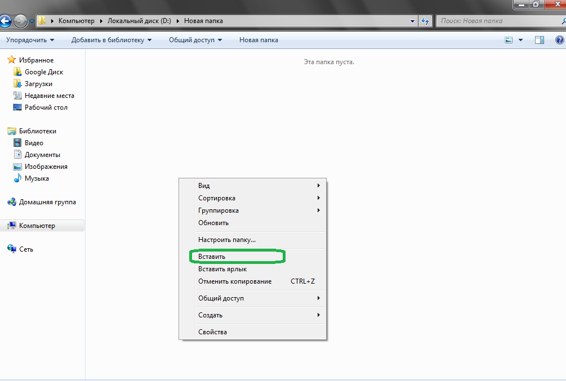The image size is (566, 381).
Task: Click the Back navigation arrow button
Action: 5,21
